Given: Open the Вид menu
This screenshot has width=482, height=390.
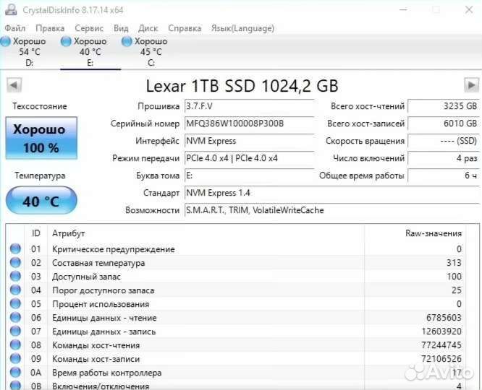Looking at the screenshot, I should 121,28.
